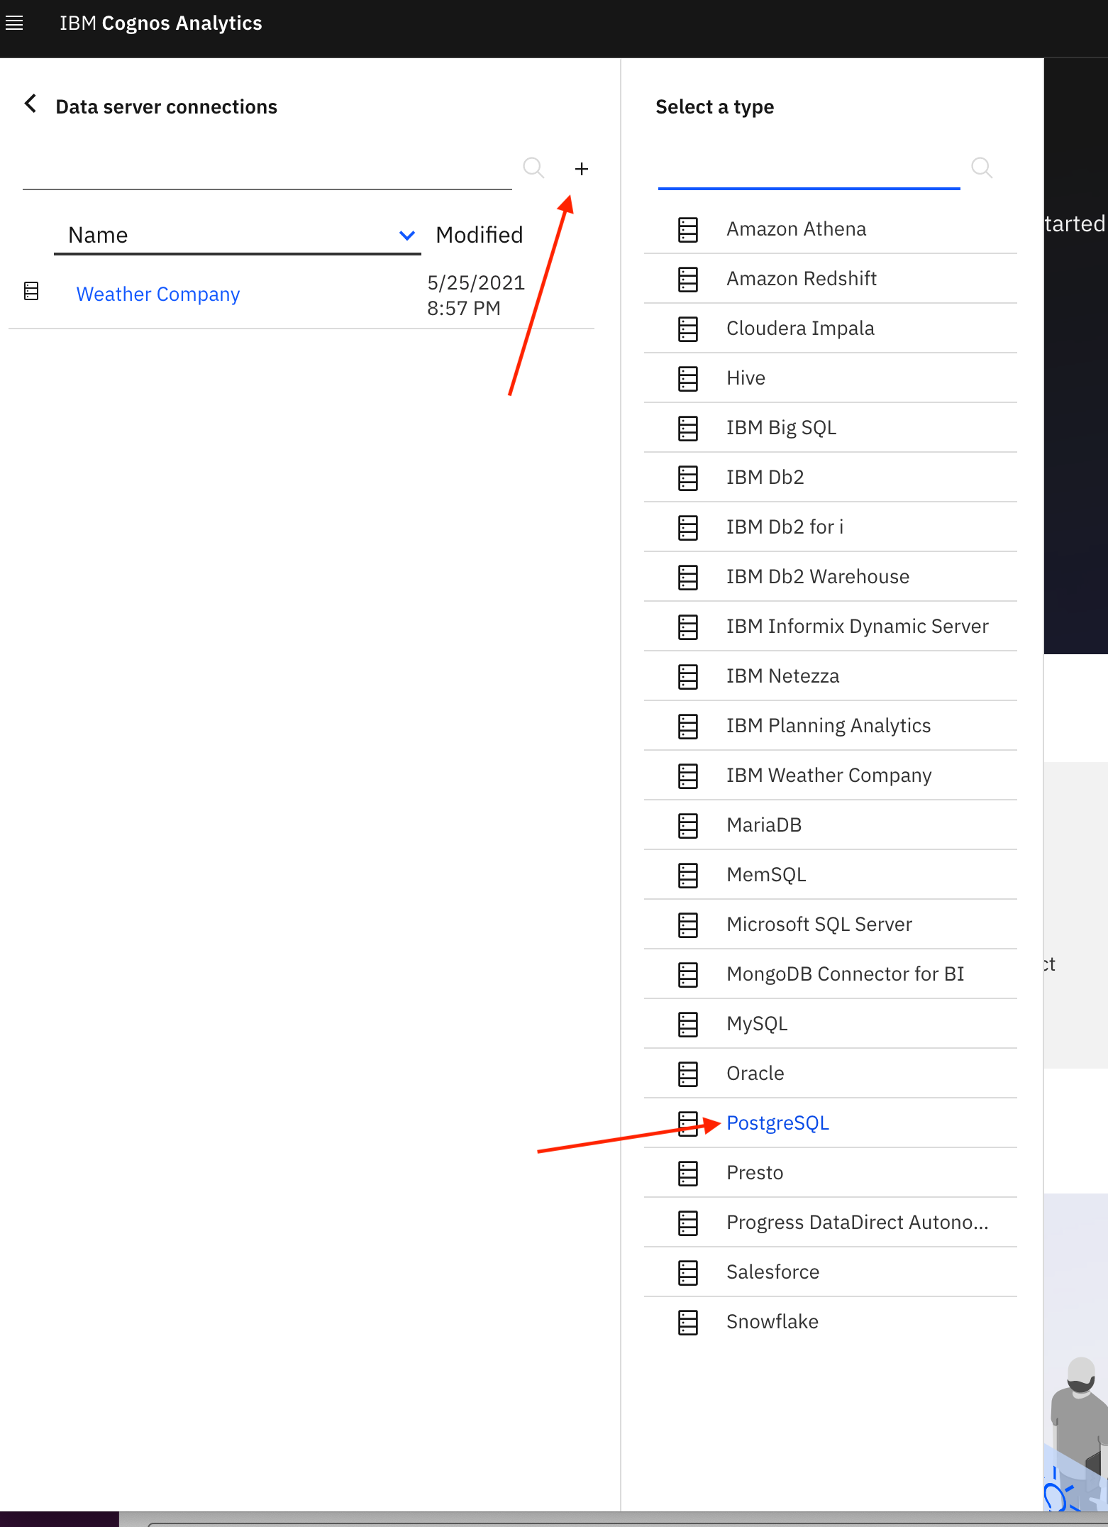Viewport: 1108px width, 1527px height.
Task: Click the Cloudera Impala database icon
Action: tap(688, 329)
